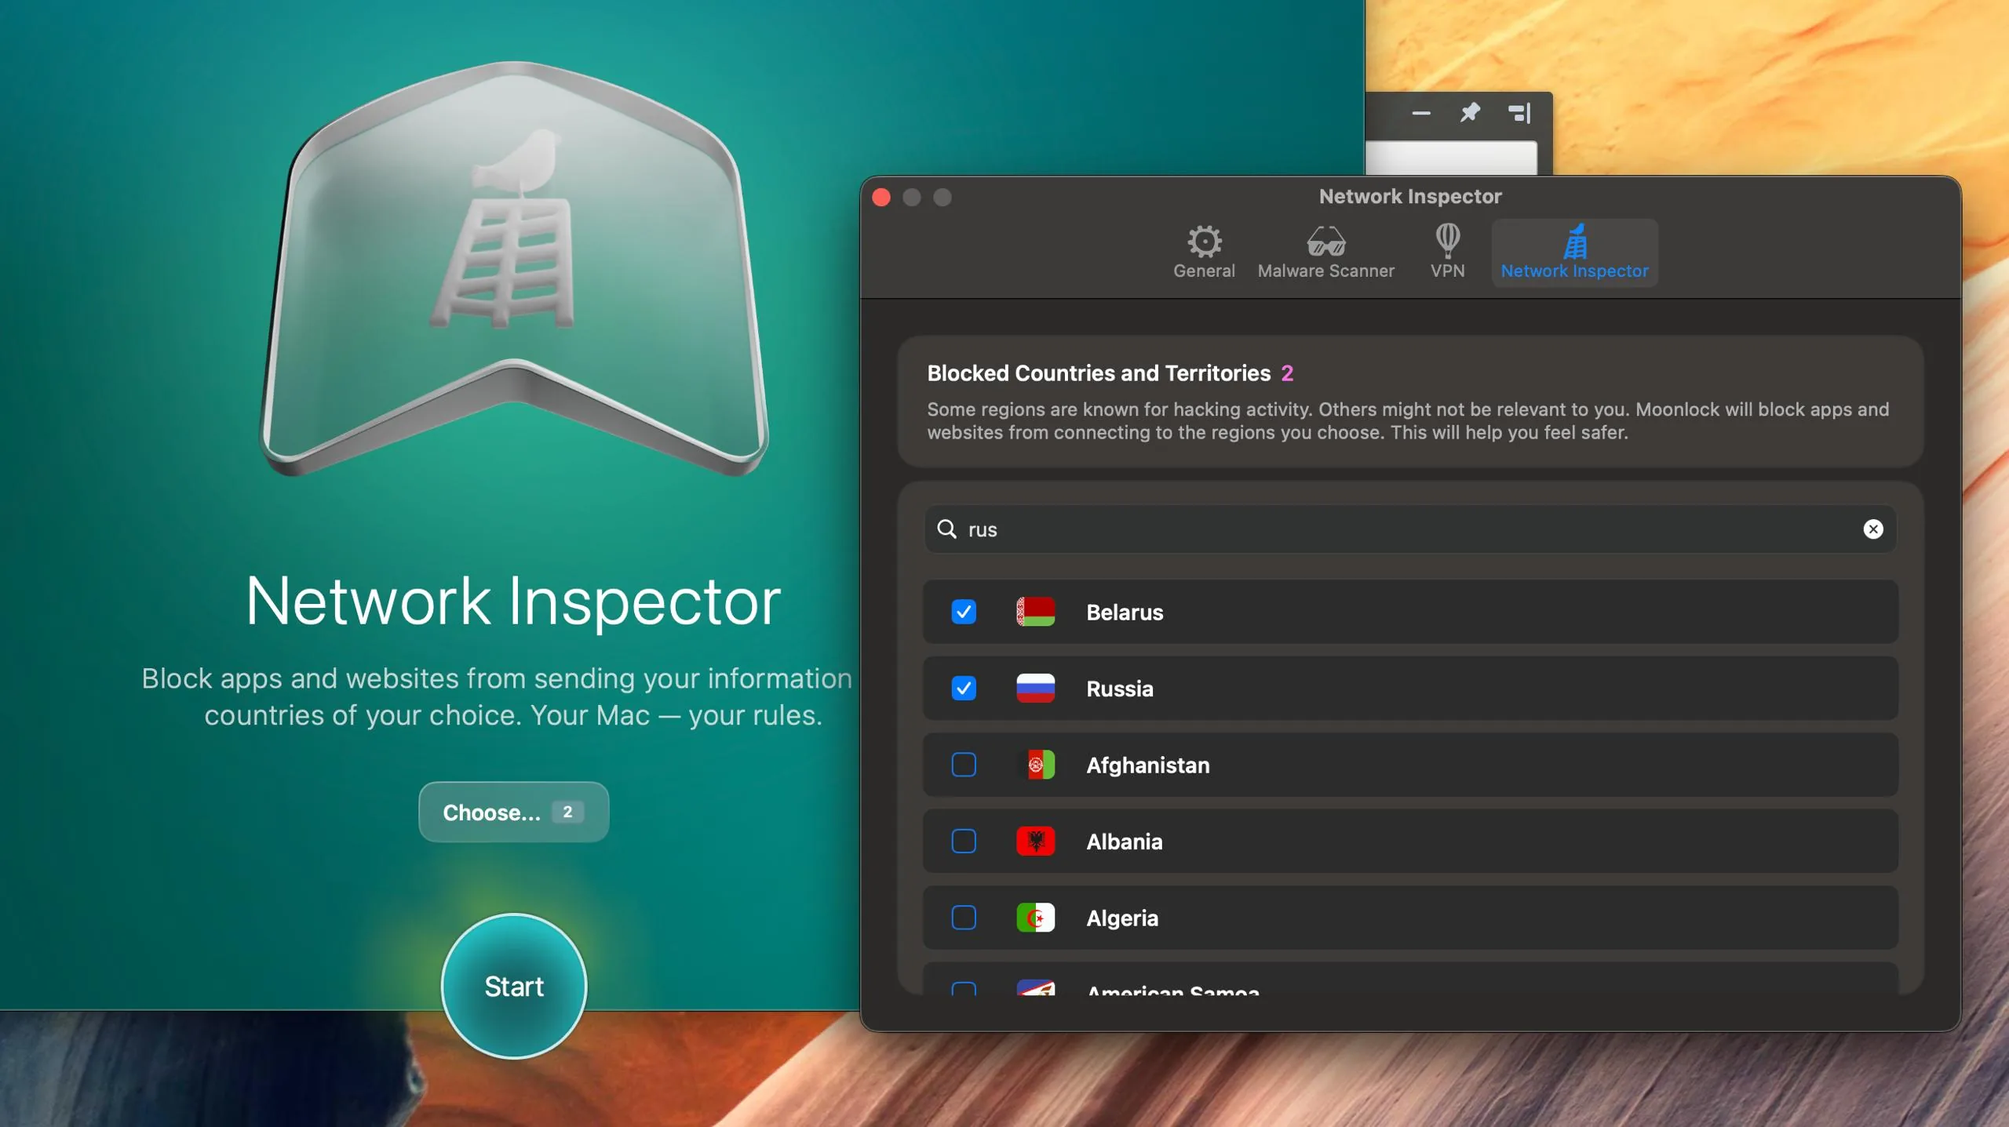This screenshot has width=2009, height=1127.
Task: Click the pin icon in background window
Action: pos(1470,113)
